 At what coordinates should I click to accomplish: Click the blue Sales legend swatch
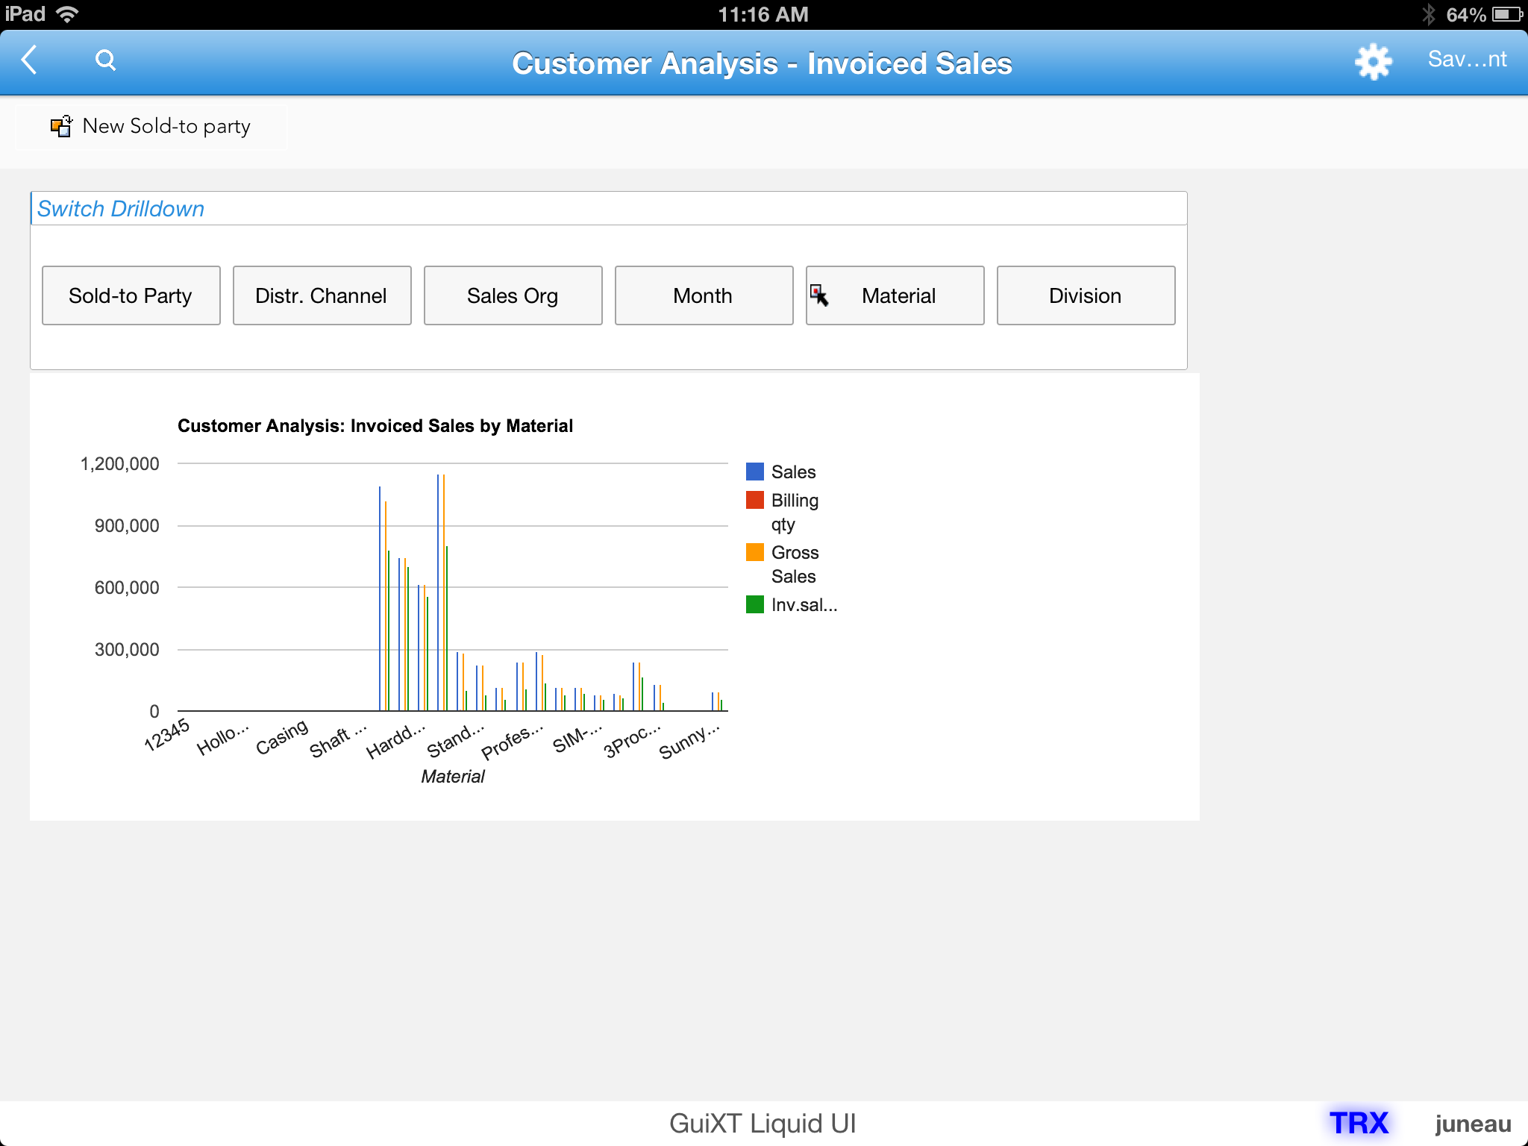point(754,472)
